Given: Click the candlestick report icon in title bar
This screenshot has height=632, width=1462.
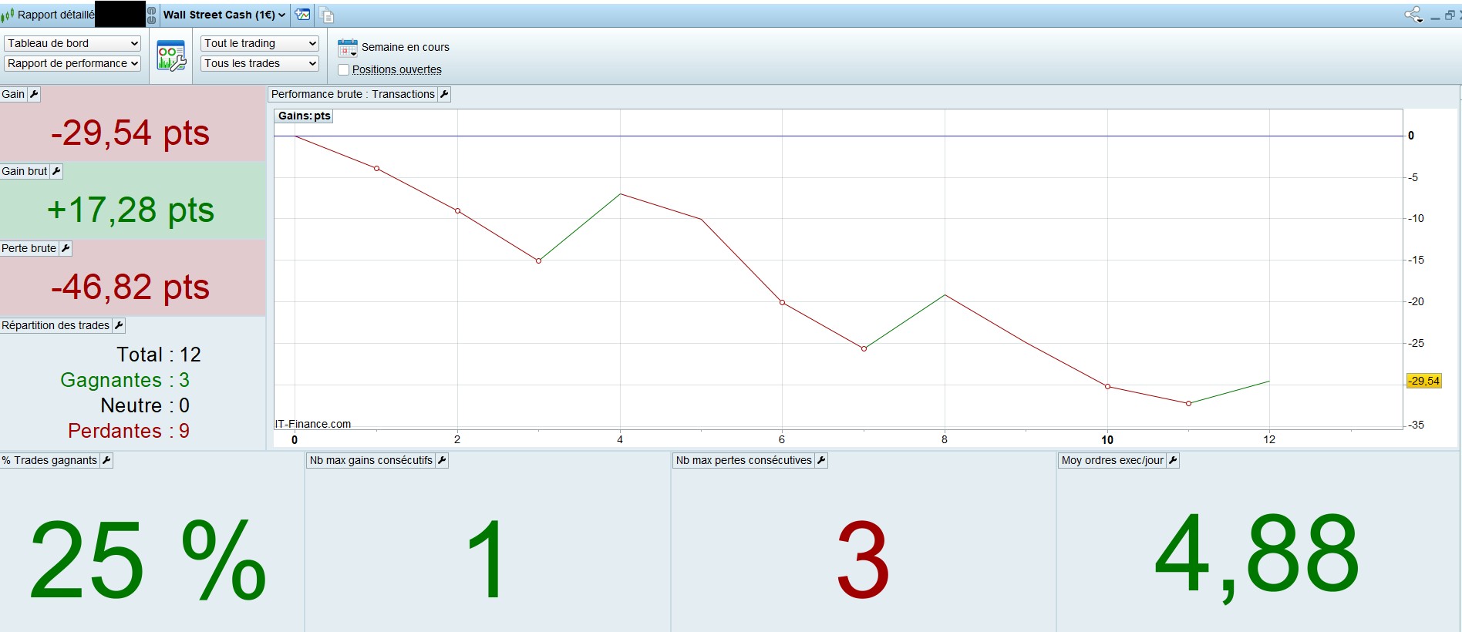Looking at the screenshot, I should pos(8,15).
